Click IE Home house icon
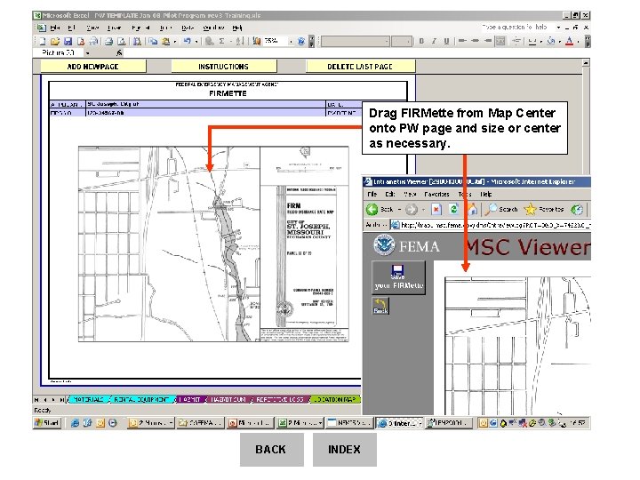 pos(472,210)
